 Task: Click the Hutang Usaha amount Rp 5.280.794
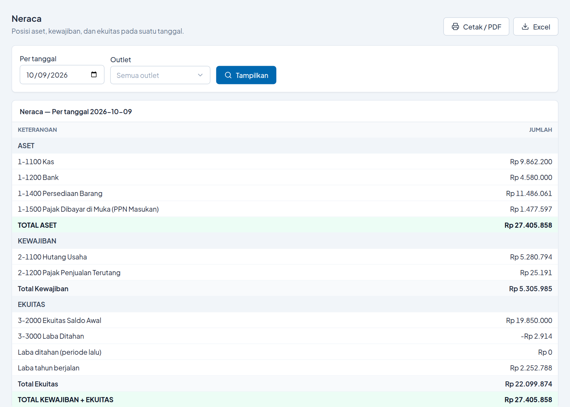[x=531, y=257]
